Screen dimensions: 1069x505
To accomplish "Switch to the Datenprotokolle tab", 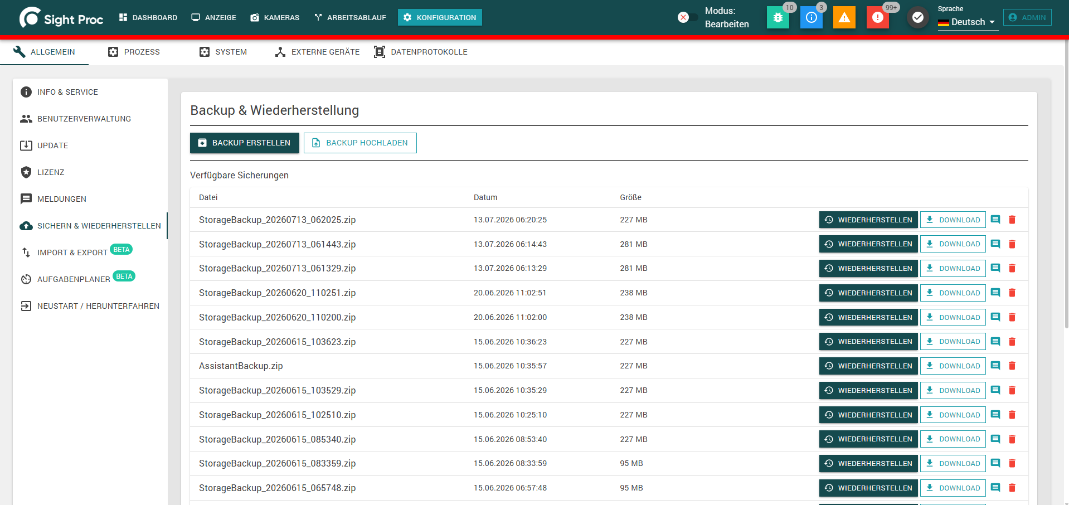I will (421, 52).
